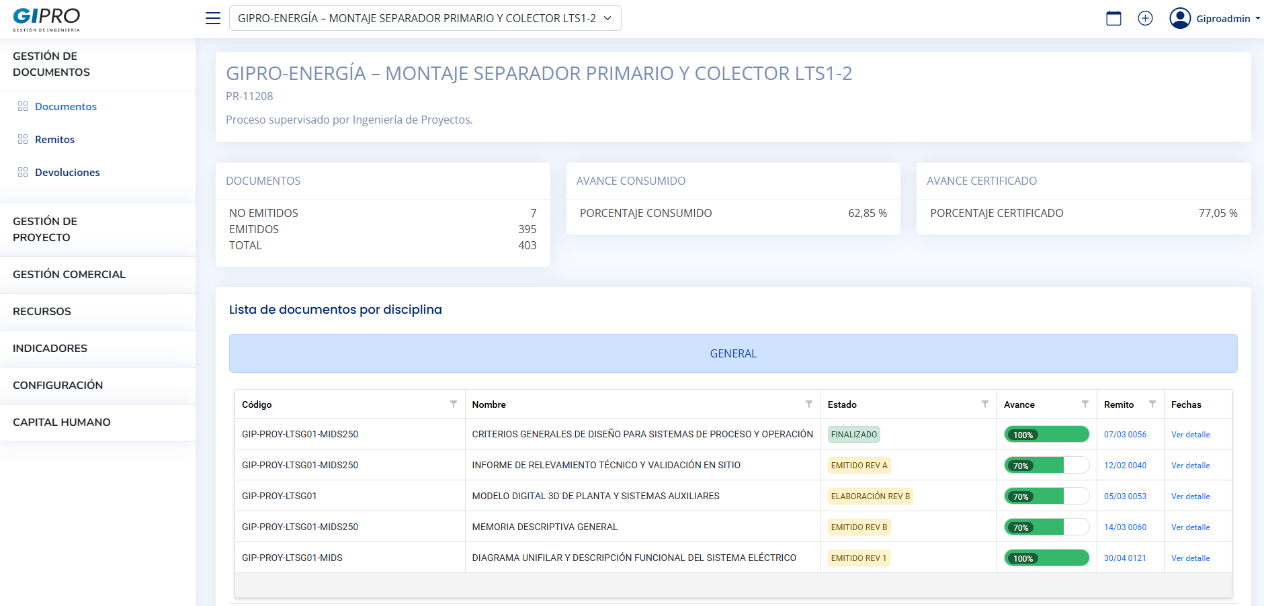Click Ver detalle for CRITERIOS GENERALES row
Image resolution: width=1264 pixels, height=606 pixels.
(1190, 434)
